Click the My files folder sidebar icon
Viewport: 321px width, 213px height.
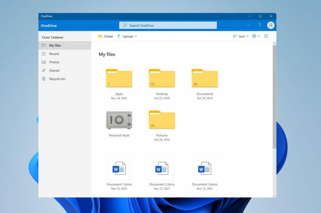[x=43, y=45]
